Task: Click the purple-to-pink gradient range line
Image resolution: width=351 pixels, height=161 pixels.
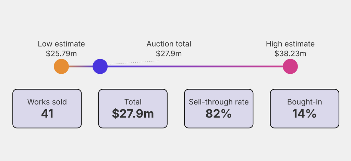Action: coord(195,66)
